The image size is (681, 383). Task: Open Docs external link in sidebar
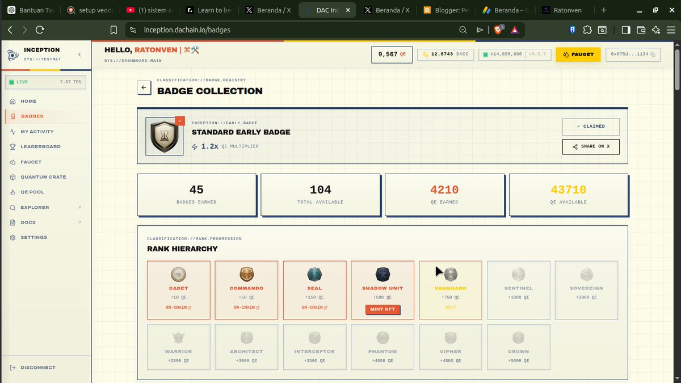[x=45, y=222]
